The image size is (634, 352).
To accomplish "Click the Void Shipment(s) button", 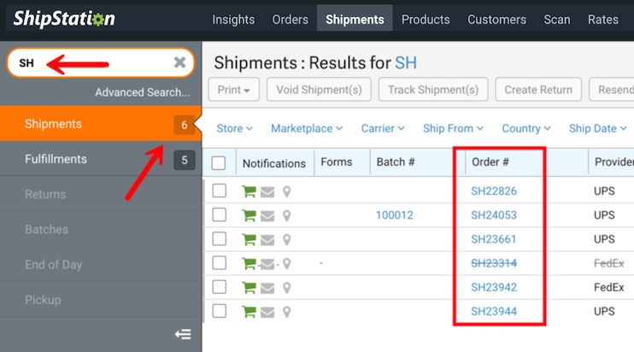I will [x=320, y=90].
